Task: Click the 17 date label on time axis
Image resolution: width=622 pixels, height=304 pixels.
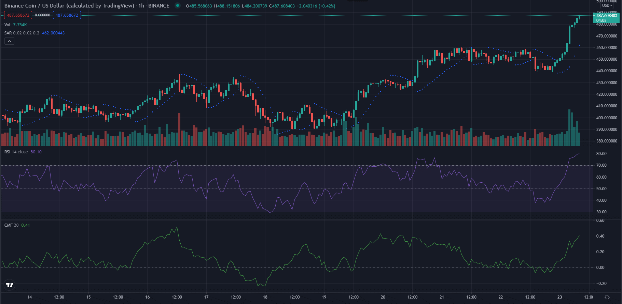Action: [x=206, y=297]
